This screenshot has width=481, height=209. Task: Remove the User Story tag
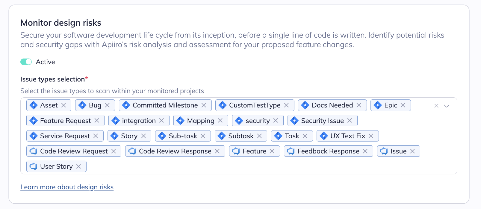(78, 166)
